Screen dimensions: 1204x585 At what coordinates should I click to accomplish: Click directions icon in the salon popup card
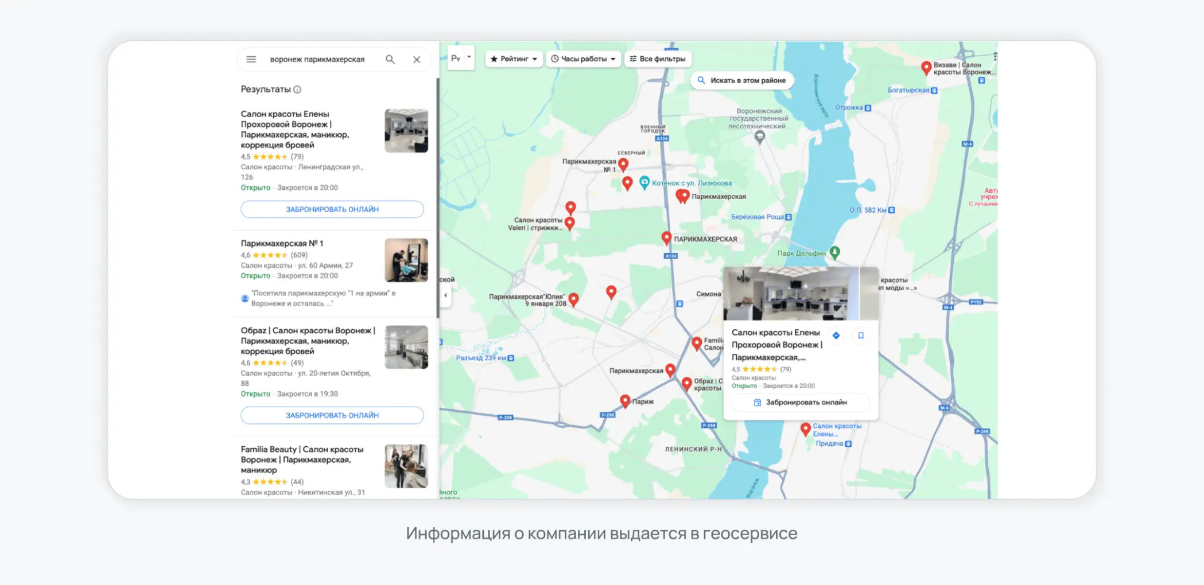(x=836, y=336)
